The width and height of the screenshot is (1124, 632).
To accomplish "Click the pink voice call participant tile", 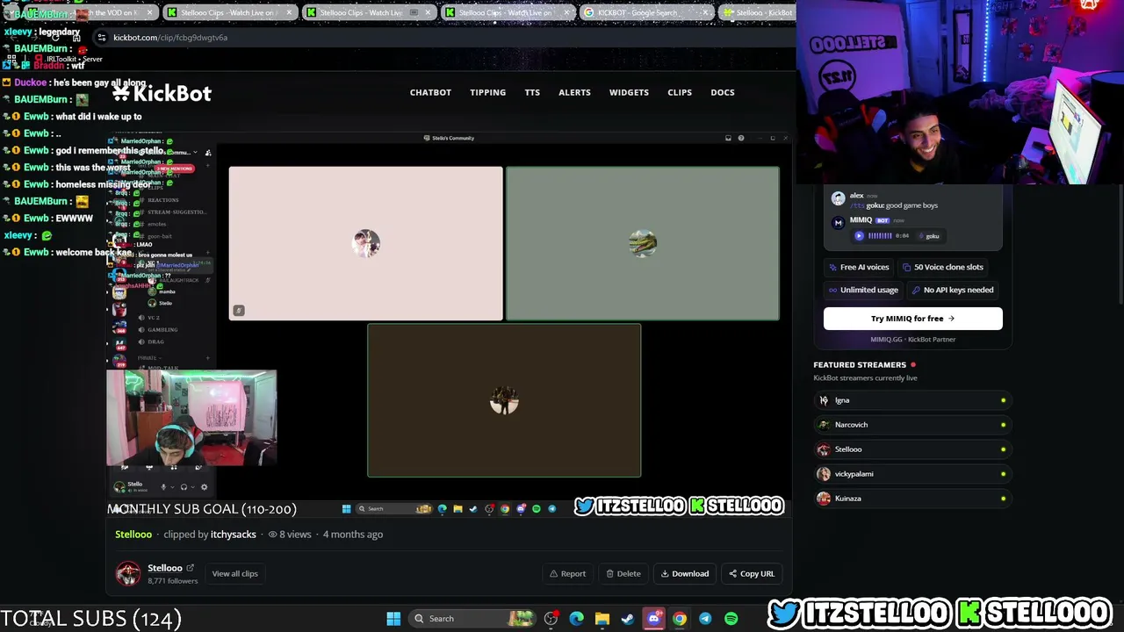I will tap(366, 243).
